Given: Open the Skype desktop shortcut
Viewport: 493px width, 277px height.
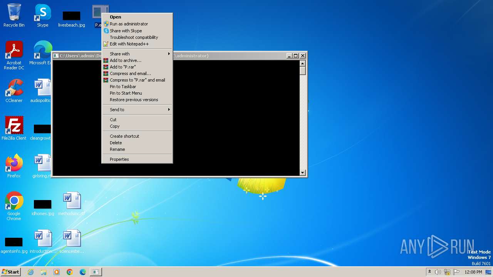Looking at the screenshot, I should (43, 15).
